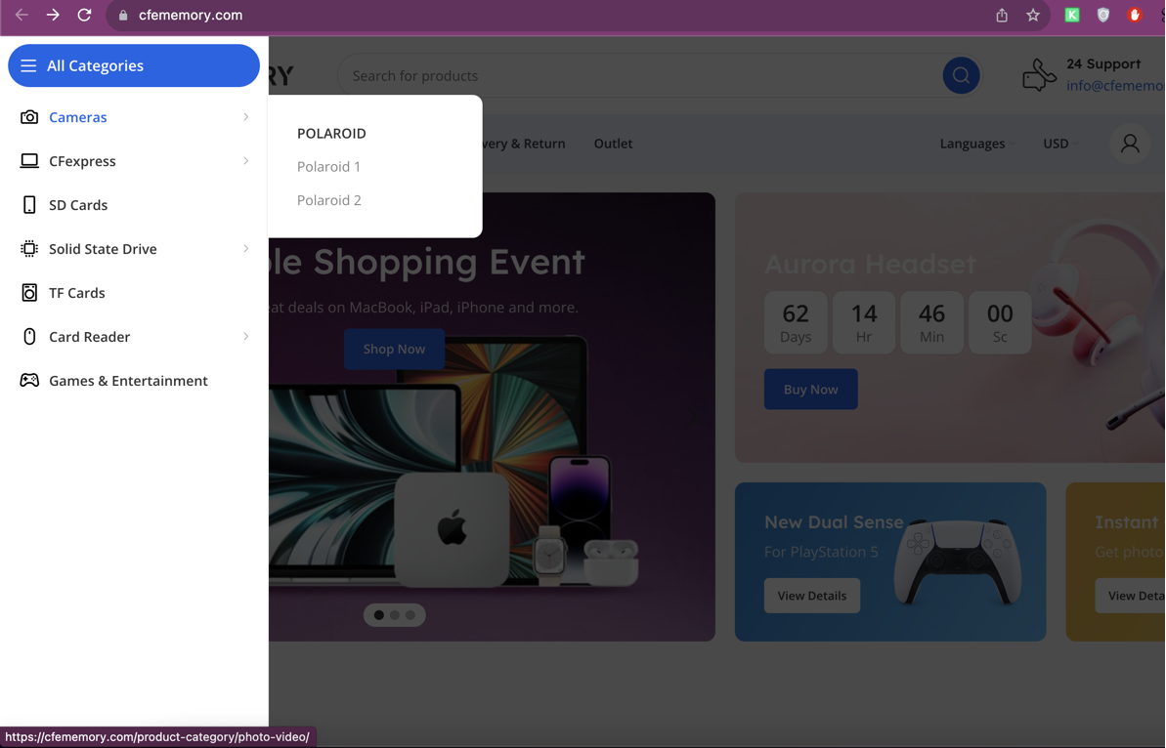Click Buy Now on Aurora Headset
Screen dimensions: 1166x748
(810, 390)
